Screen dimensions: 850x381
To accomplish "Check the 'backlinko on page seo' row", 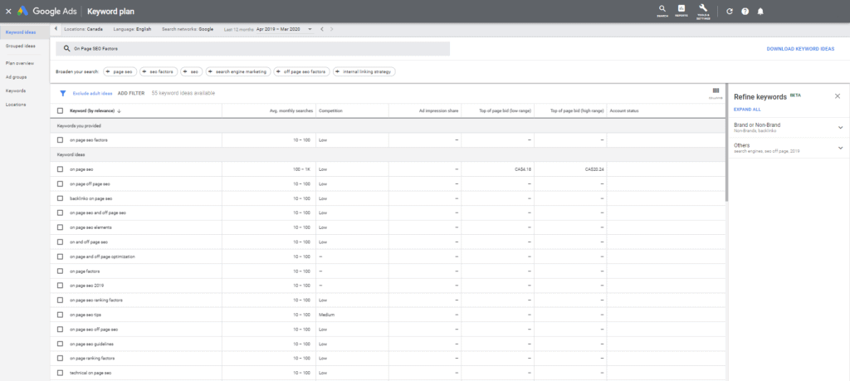I will click(60, 199).
